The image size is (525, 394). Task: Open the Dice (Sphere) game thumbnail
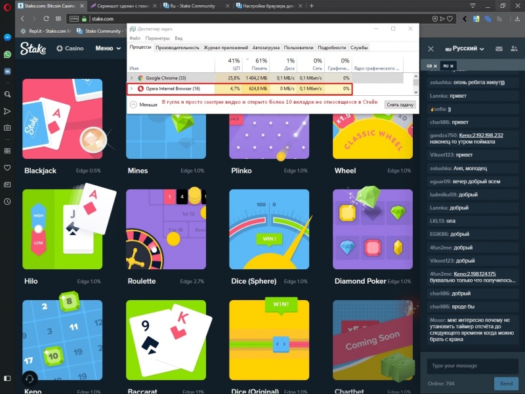[269, 229]
